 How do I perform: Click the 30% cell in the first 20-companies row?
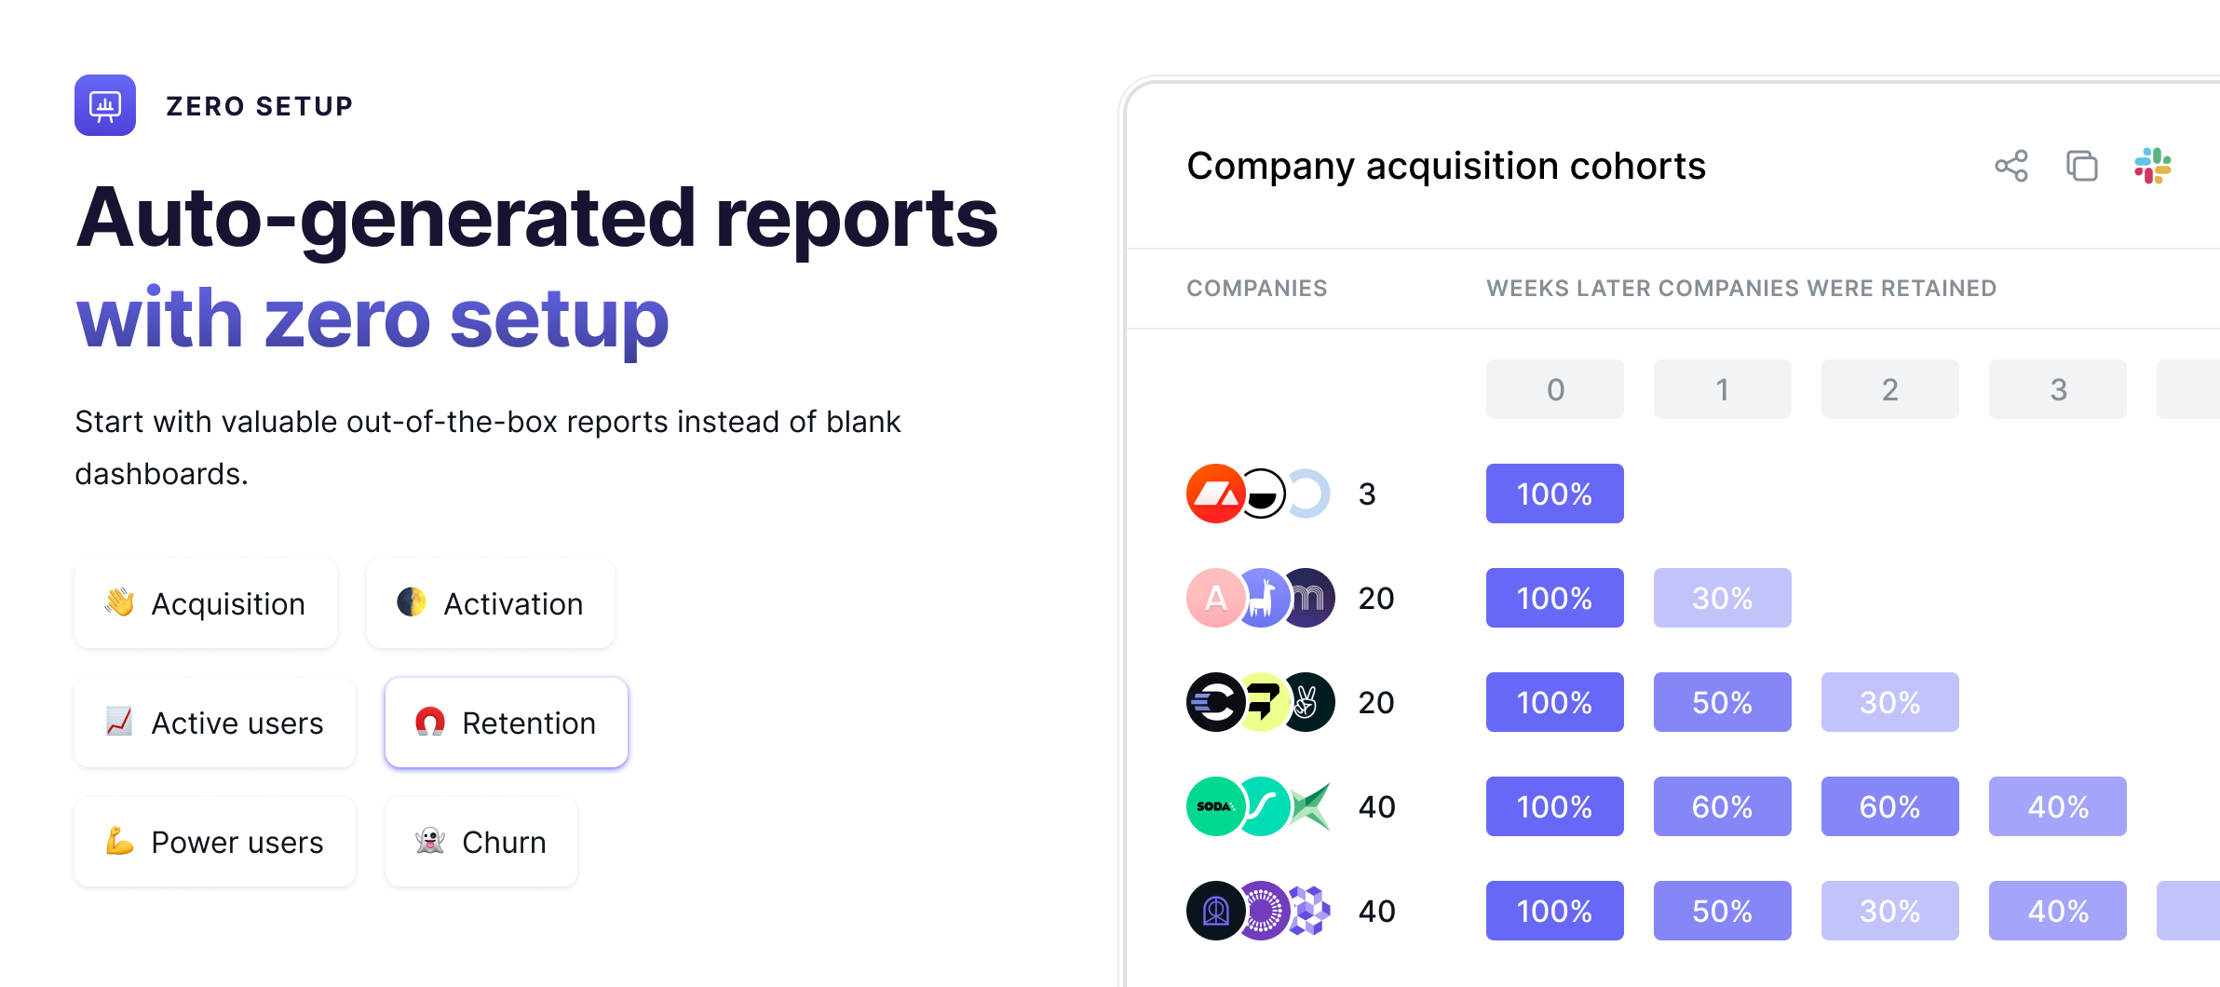1723,598
